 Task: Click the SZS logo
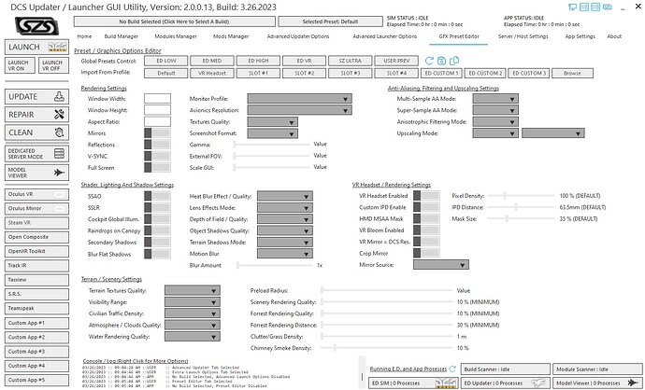click(36, 26)
